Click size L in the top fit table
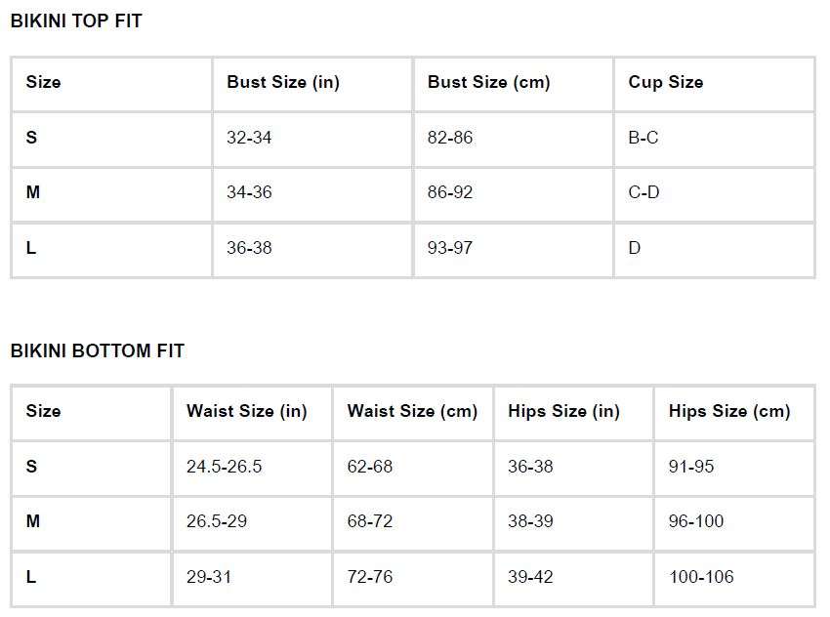 pos(31,248)
